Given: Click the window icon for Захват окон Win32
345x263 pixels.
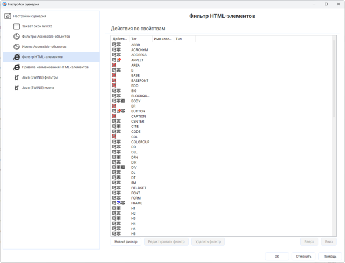Looking at the screenshot, I should tap(17, 26).
